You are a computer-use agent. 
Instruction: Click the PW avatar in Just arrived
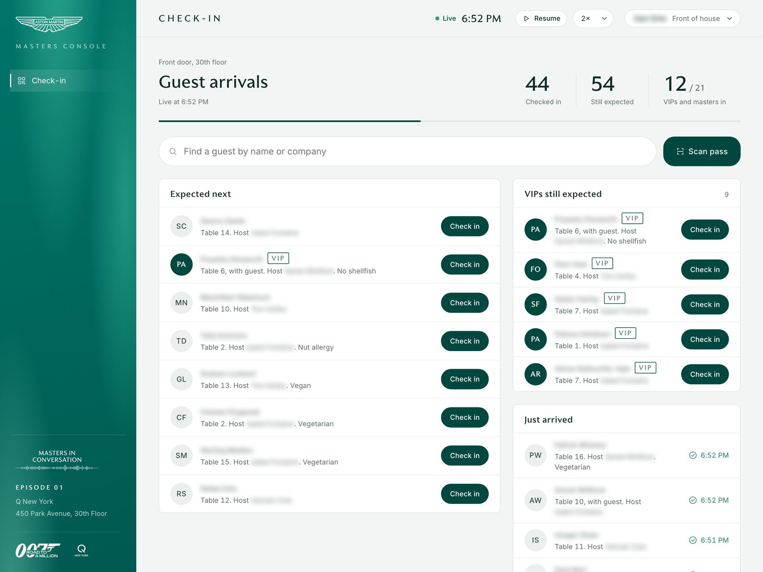536,455
